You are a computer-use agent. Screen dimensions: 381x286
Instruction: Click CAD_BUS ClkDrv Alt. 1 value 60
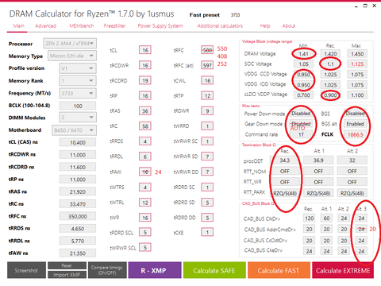[x=326, y=218]
